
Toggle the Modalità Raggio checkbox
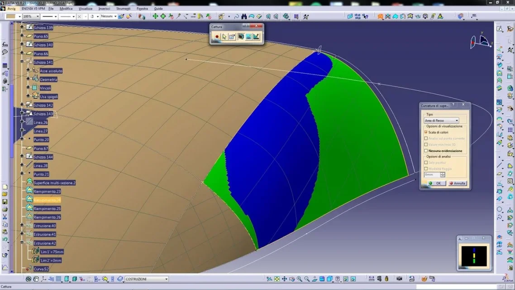coord(426,169)
